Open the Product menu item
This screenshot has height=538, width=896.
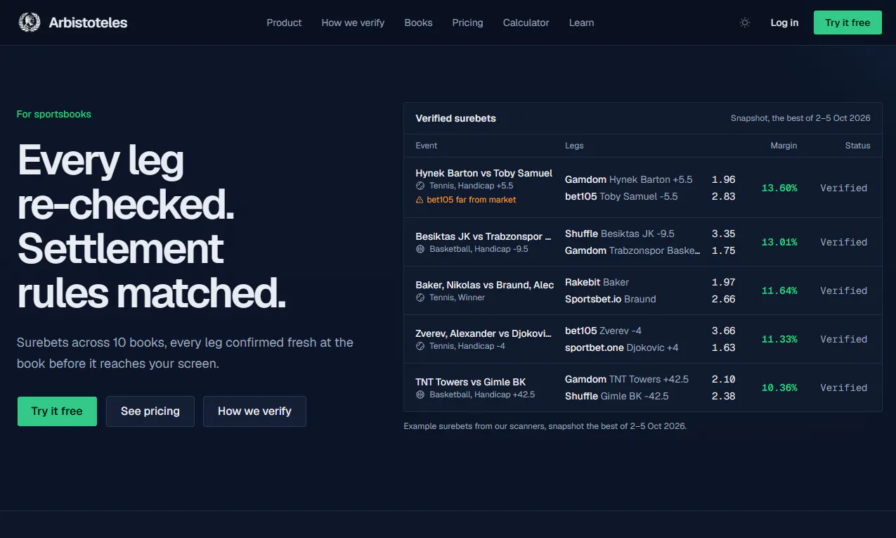point(284,23)
